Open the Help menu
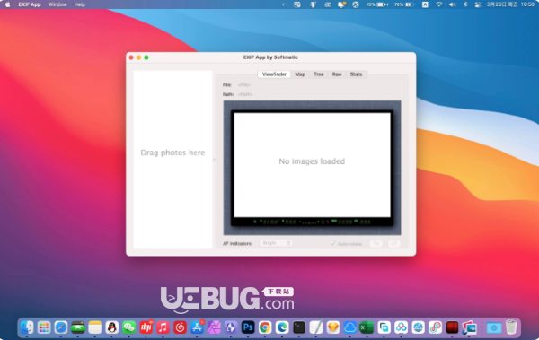This screenshot has height=340, width=539. tap(79, 4)
